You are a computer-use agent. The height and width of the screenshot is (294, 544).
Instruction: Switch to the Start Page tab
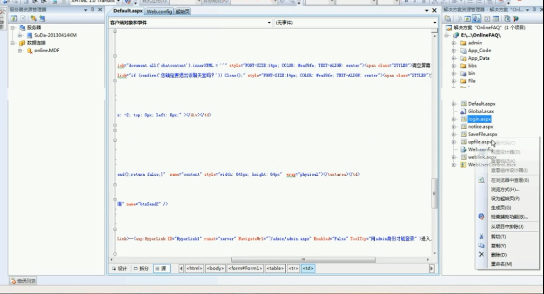pos(182,11)
